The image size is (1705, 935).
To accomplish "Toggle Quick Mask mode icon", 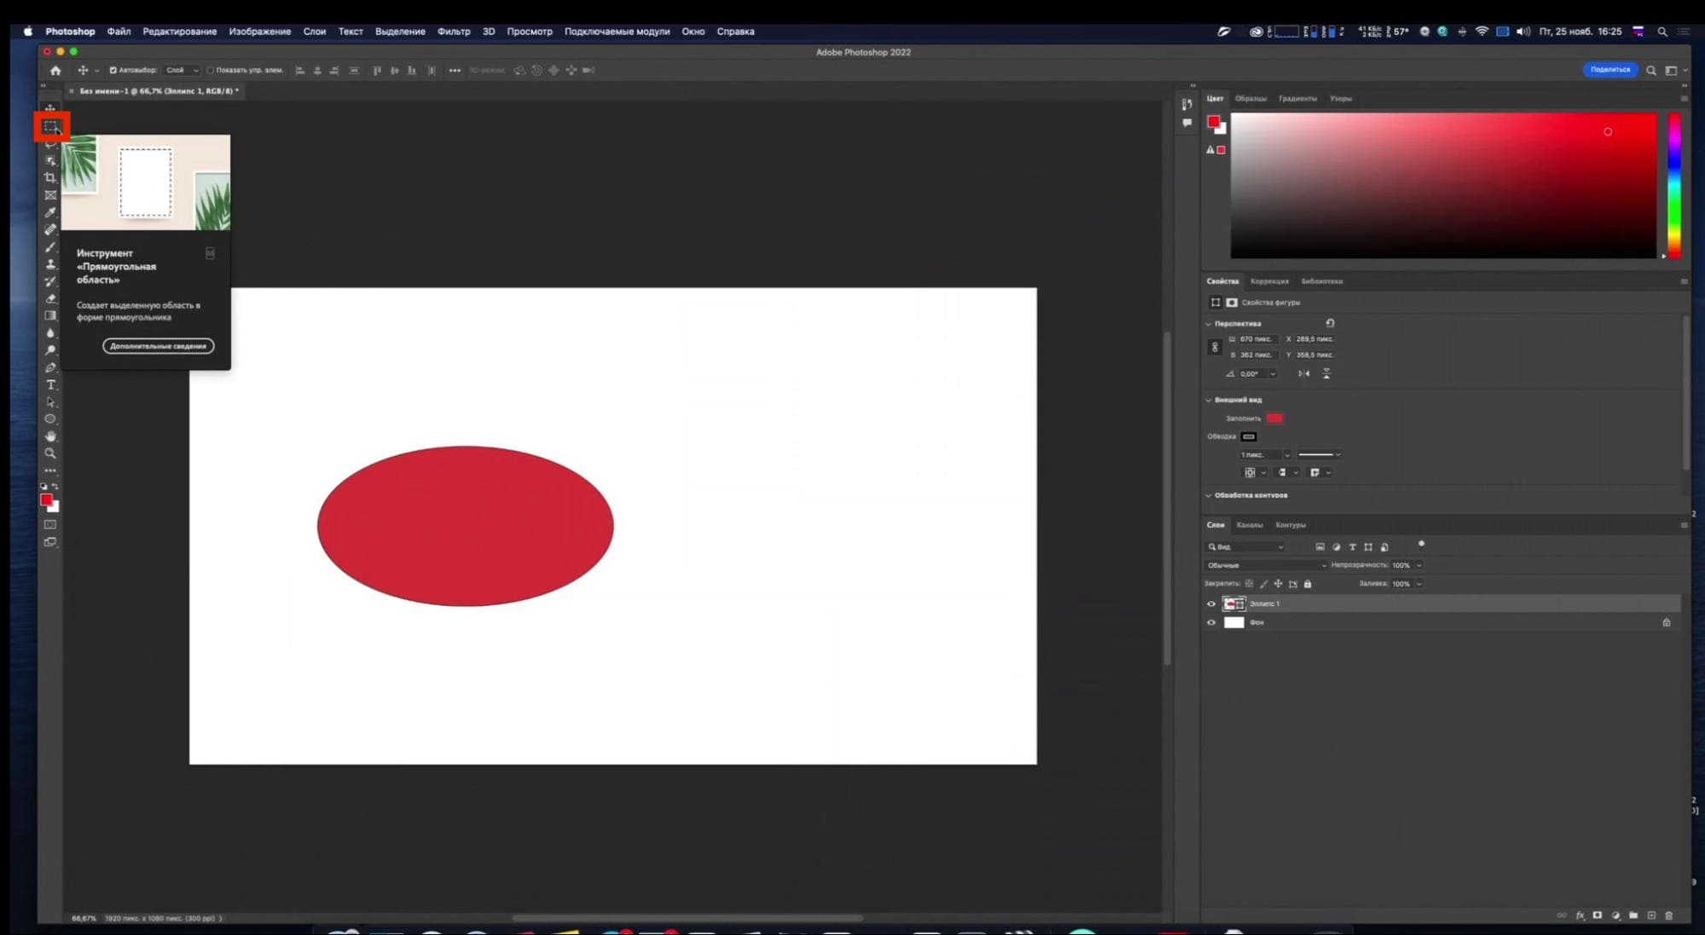I will click(x=50, y=524).
